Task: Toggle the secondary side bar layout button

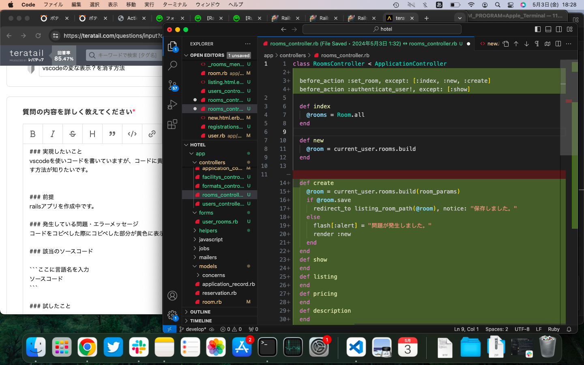Action: pyautogui.click(x=559, y=29)
